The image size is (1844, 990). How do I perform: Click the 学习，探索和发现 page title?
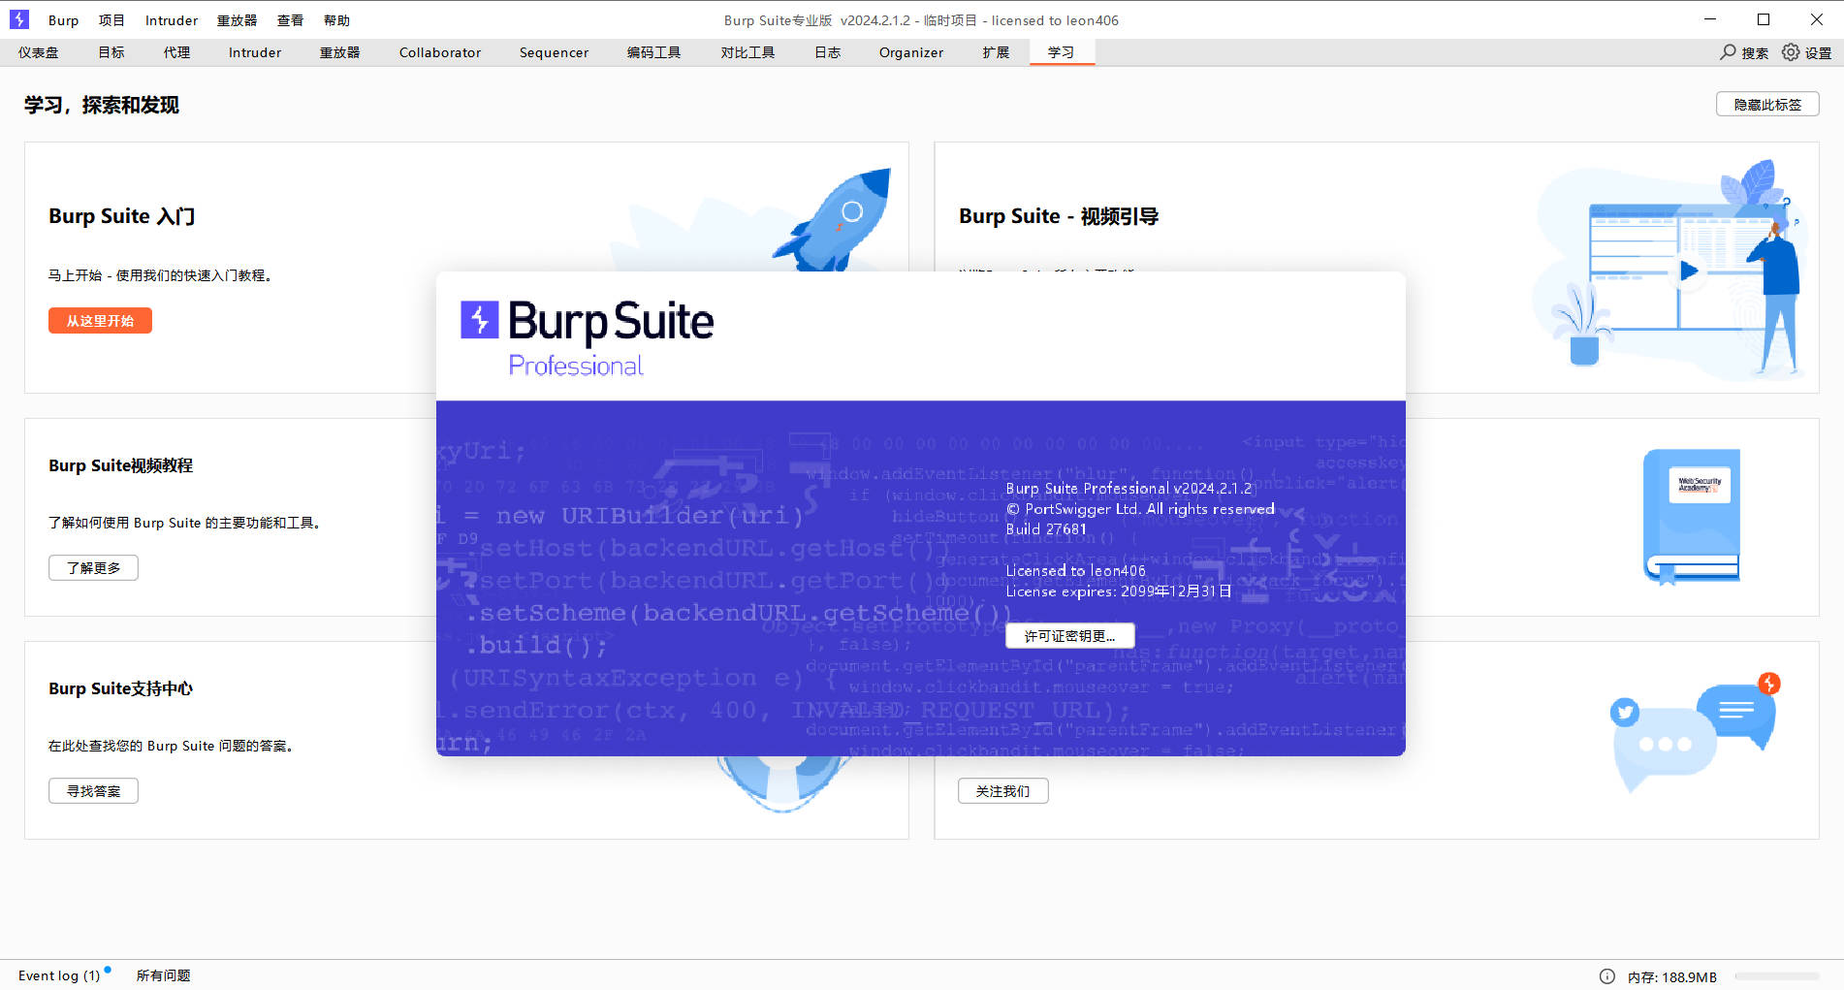[x=102, y=105]
